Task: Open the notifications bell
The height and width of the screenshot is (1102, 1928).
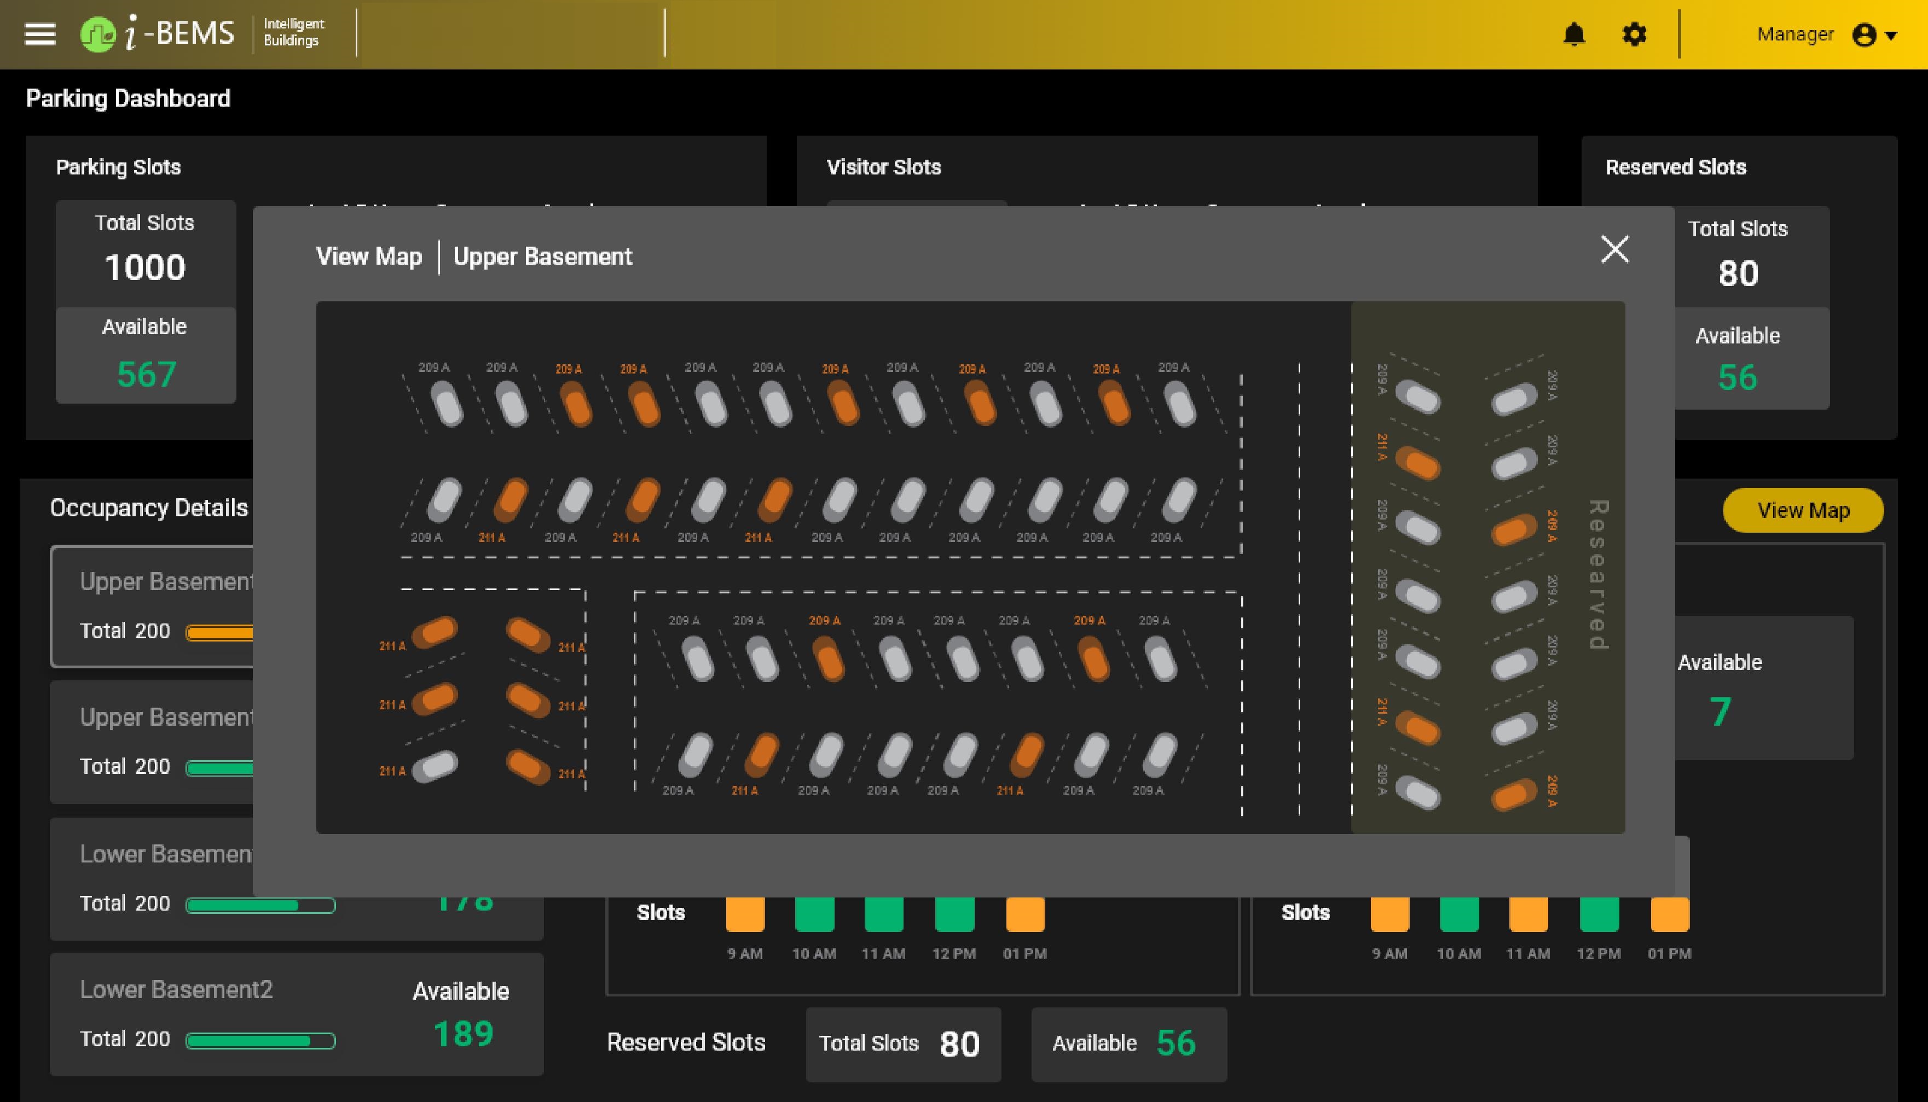Action: (1574, 34)
